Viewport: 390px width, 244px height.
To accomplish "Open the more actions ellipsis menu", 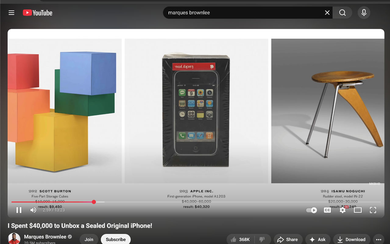I will coord(379,239).
